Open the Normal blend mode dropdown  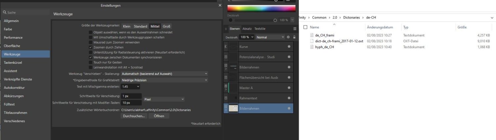point(270,37)
